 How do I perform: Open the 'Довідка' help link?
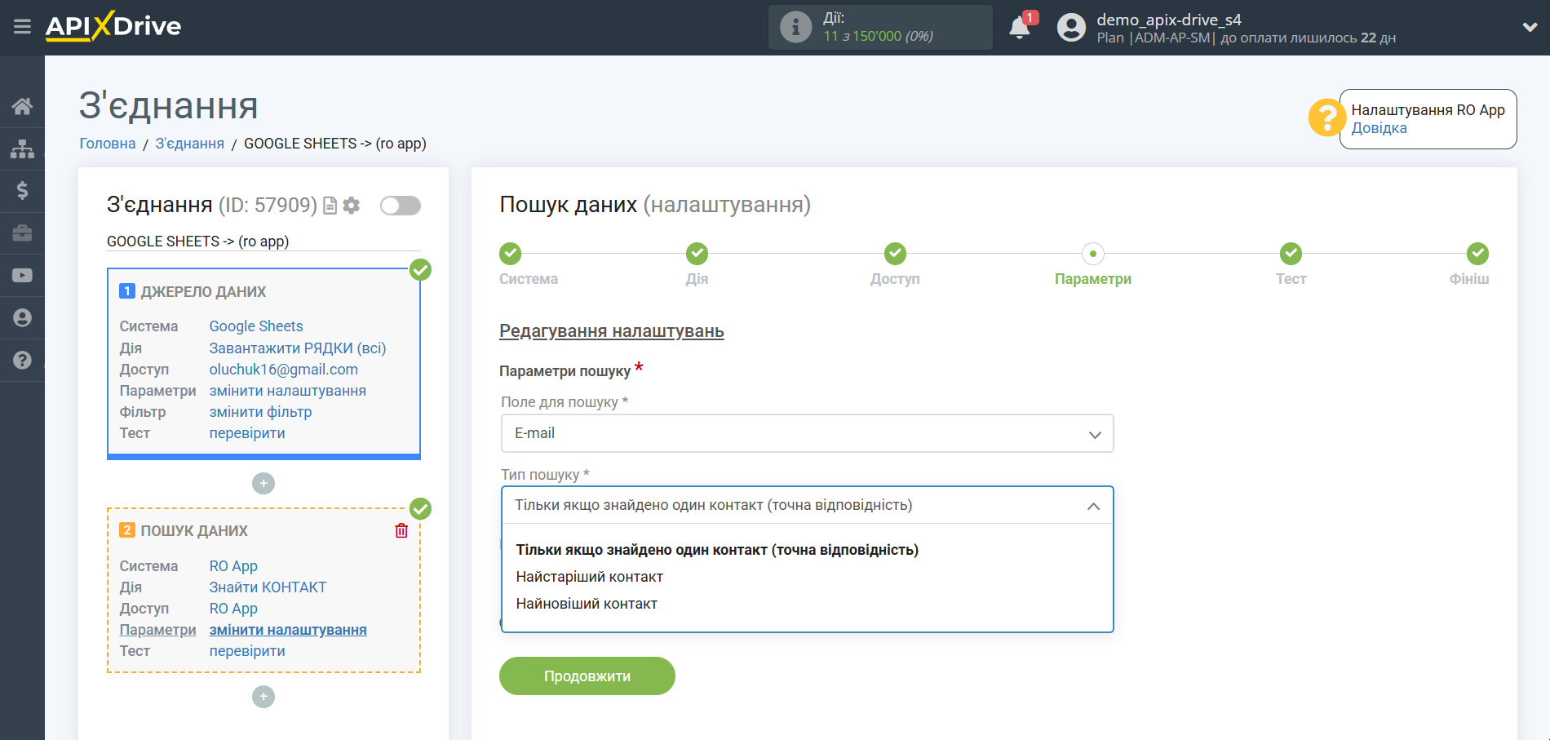click(1379, 127)
